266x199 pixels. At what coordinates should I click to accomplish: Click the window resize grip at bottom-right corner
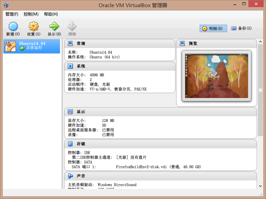261,194
